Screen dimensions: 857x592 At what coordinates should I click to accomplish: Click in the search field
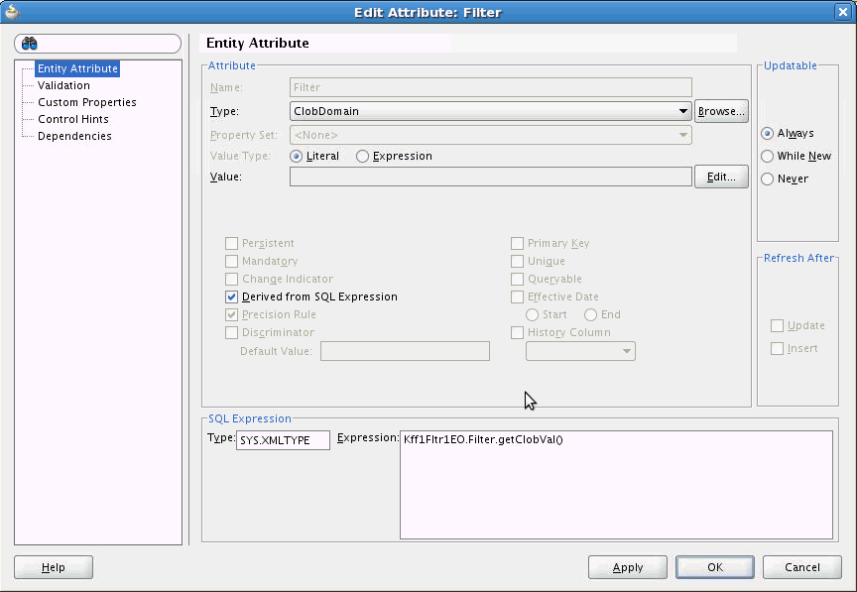pyautogui.click(x=98, y=44)
